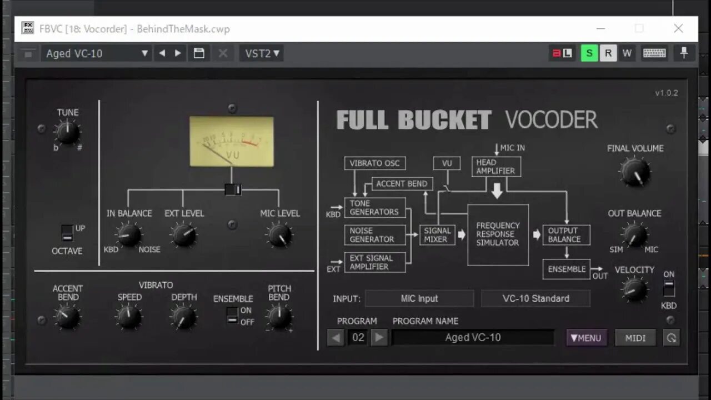Click the EXT SIGNAL AMPLIFIER block
The image size is (711, 400).
tap(375, 262)
